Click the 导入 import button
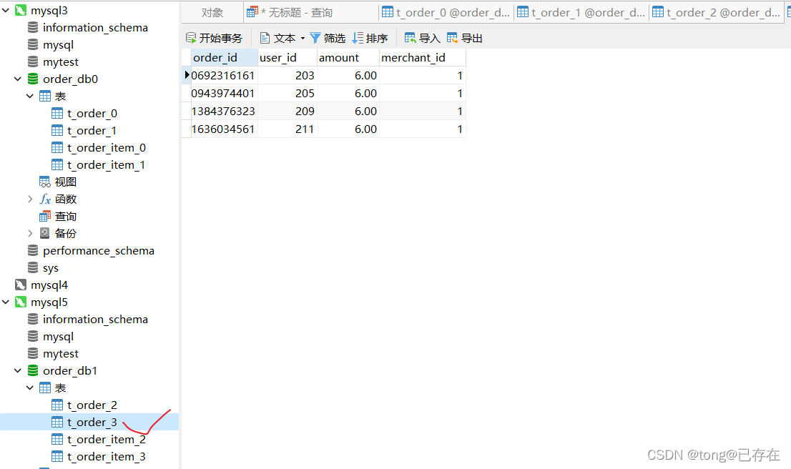The width and height of the screenshot is (791, 469). pos(422,38)
